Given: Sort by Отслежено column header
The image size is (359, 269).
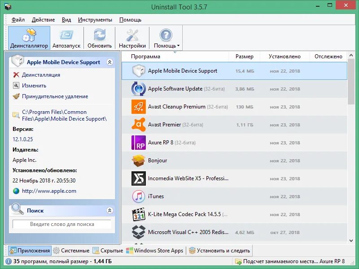Looking at the screenshot, I should point(328,56).
